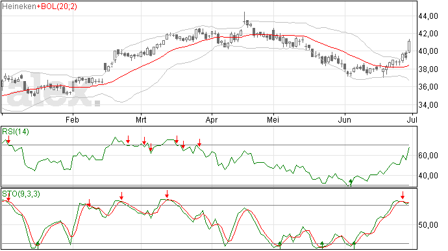Click the Mei month label

click(273, 119)
